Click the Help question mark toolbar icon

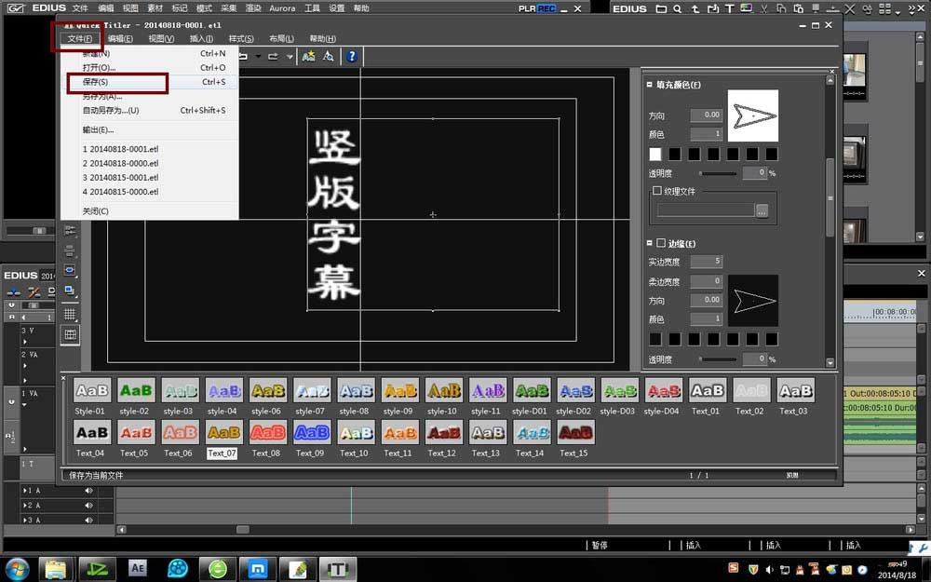[x=352, y=57]
